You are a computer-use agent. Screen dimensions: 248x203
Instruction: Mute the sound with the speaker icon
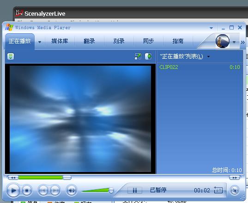click(72, 190)
